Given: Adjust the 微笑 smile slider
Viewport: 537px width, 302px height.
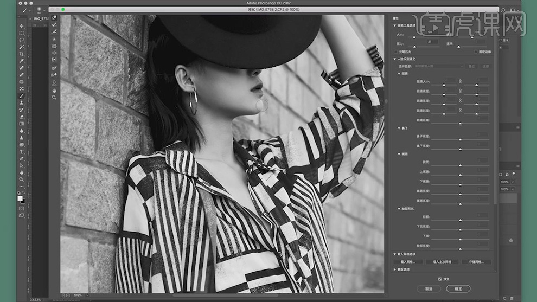Looking at the screenshot, I should tap(460, 165).
